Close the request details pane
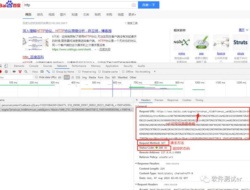The width and height of the screenshot is (250, 190). point(137,100)
